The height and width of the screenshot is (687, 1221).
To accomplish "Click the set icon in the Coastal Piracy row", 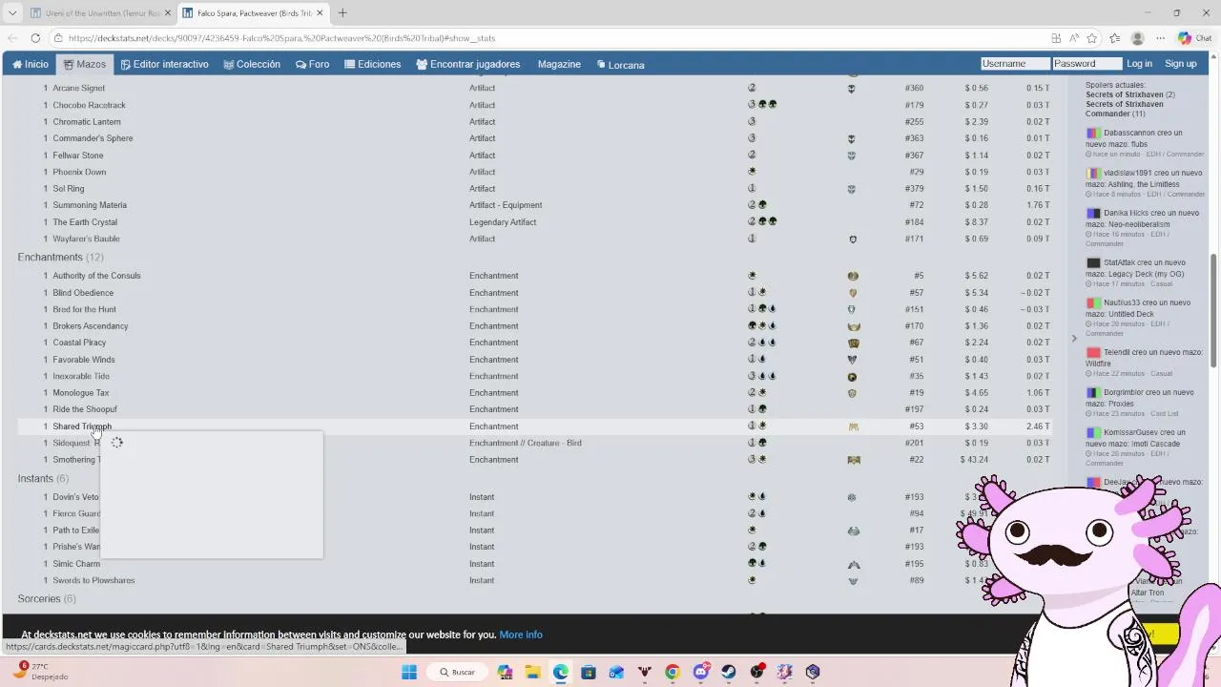I will [853, 343].
